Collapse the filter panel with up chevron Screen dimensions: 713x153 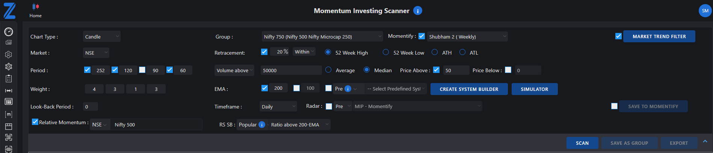pos(705,141)
